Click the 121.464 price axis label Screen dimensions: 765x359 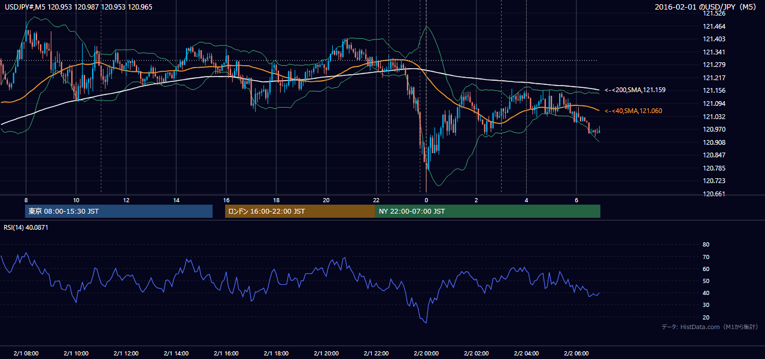(714, 26)
